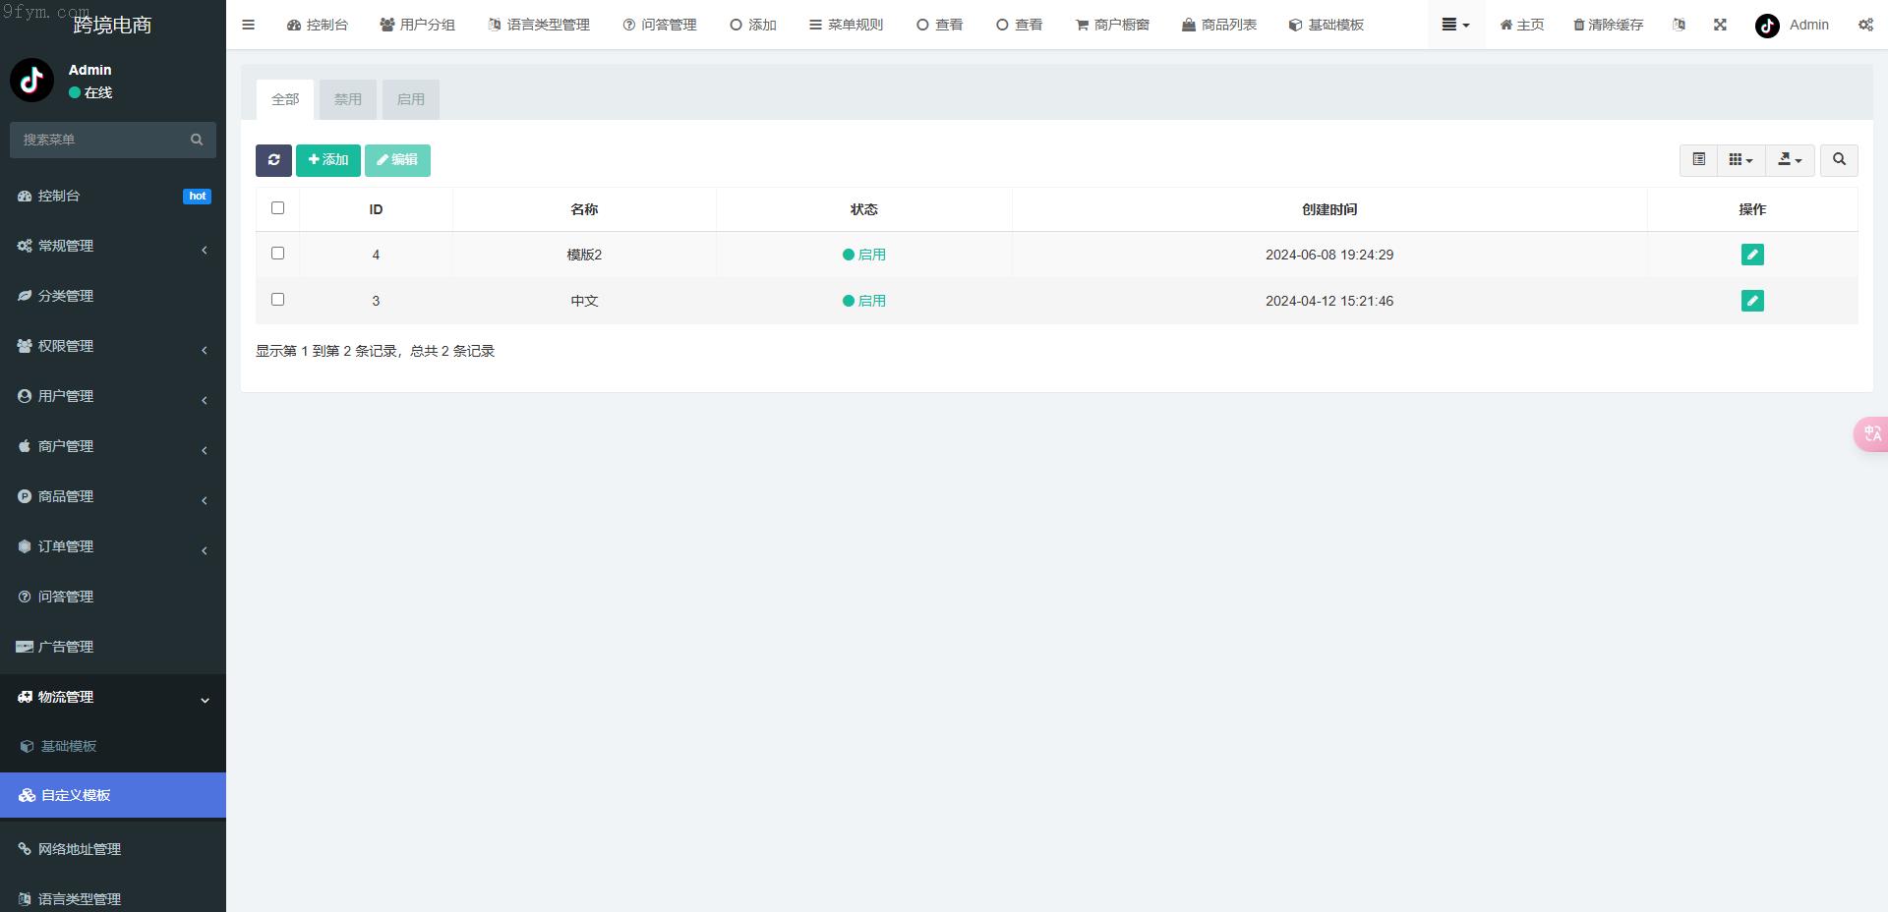Click the edit pencil icon for 模版2 row
1888x912 pixels.
tap(1751, 255)
